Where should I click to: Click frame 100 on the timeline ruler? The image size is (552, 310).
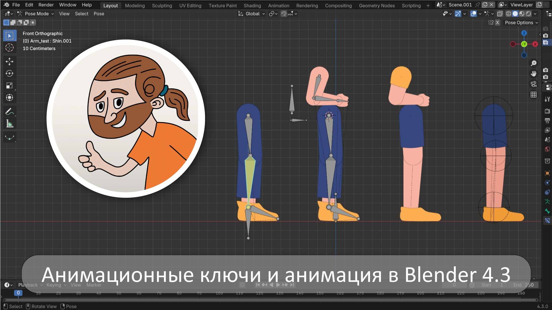pyautogui.click(x=219, y=293)
